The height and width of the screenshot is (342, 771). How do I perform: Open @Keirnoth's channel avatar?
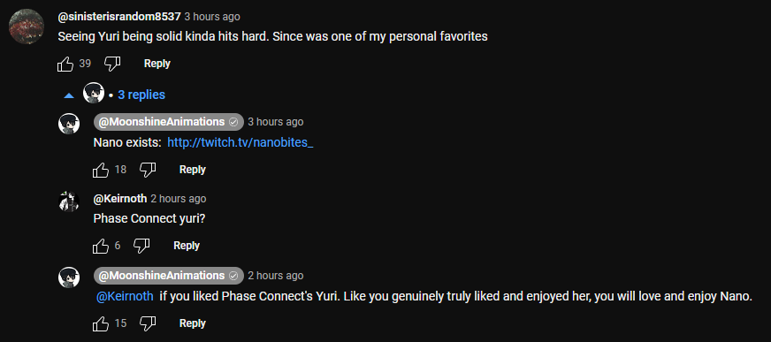tap(69, 201)
